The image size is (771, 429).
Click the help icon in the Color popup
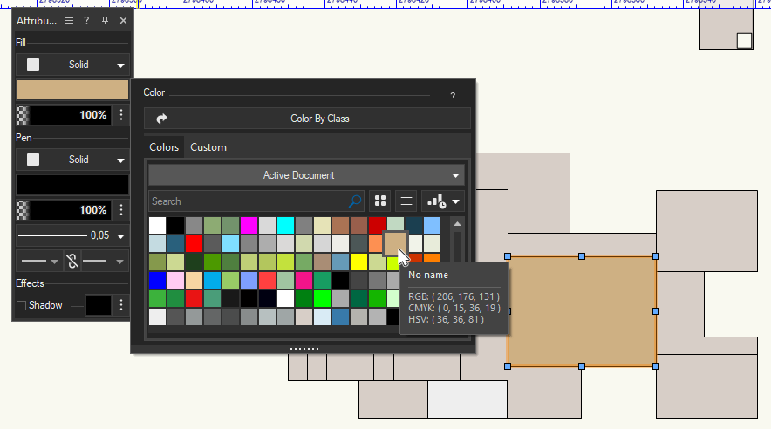pos(453,96)
